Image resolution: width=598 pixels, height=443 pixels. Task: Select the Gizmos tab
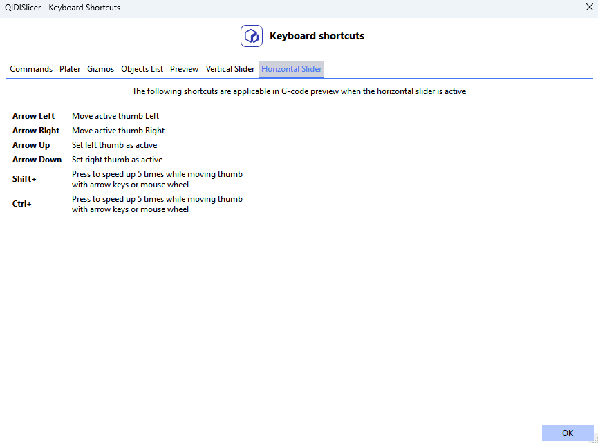click(101, 69)
